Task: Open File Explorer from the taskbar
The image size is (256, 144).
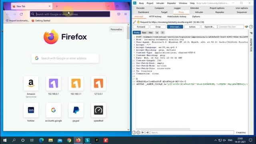Action: pos(51,140)
